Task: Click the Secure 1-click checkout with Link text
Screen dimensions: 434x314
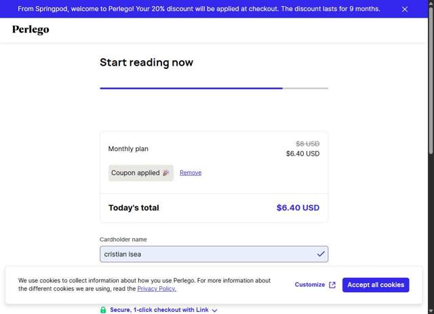Action: pos(159,310)
